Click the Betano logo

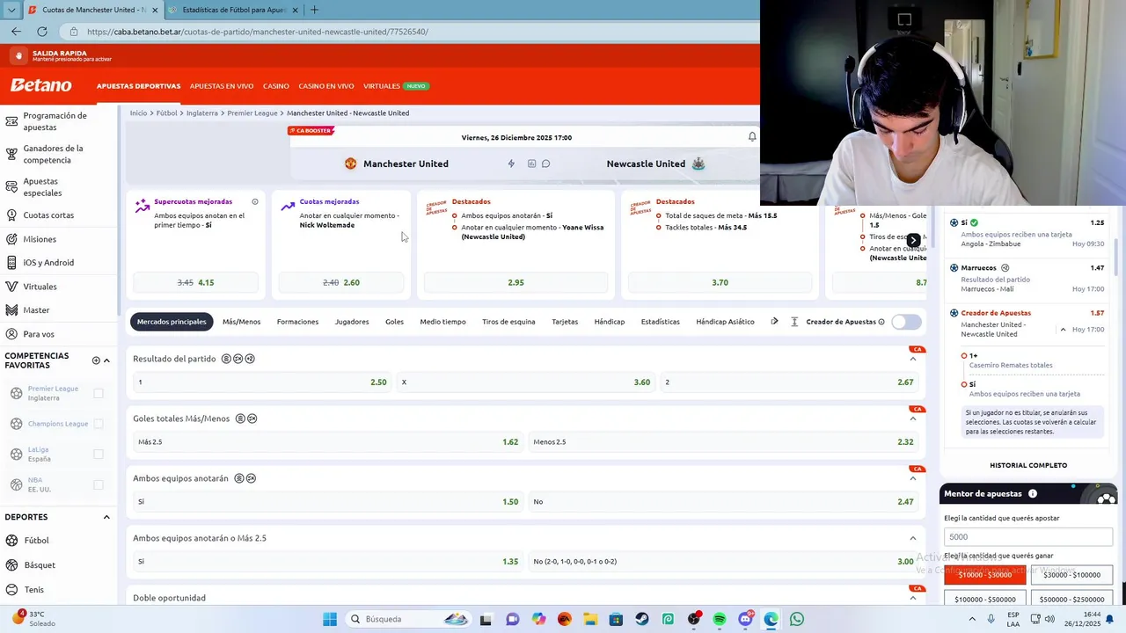click(x=40, y=85)
